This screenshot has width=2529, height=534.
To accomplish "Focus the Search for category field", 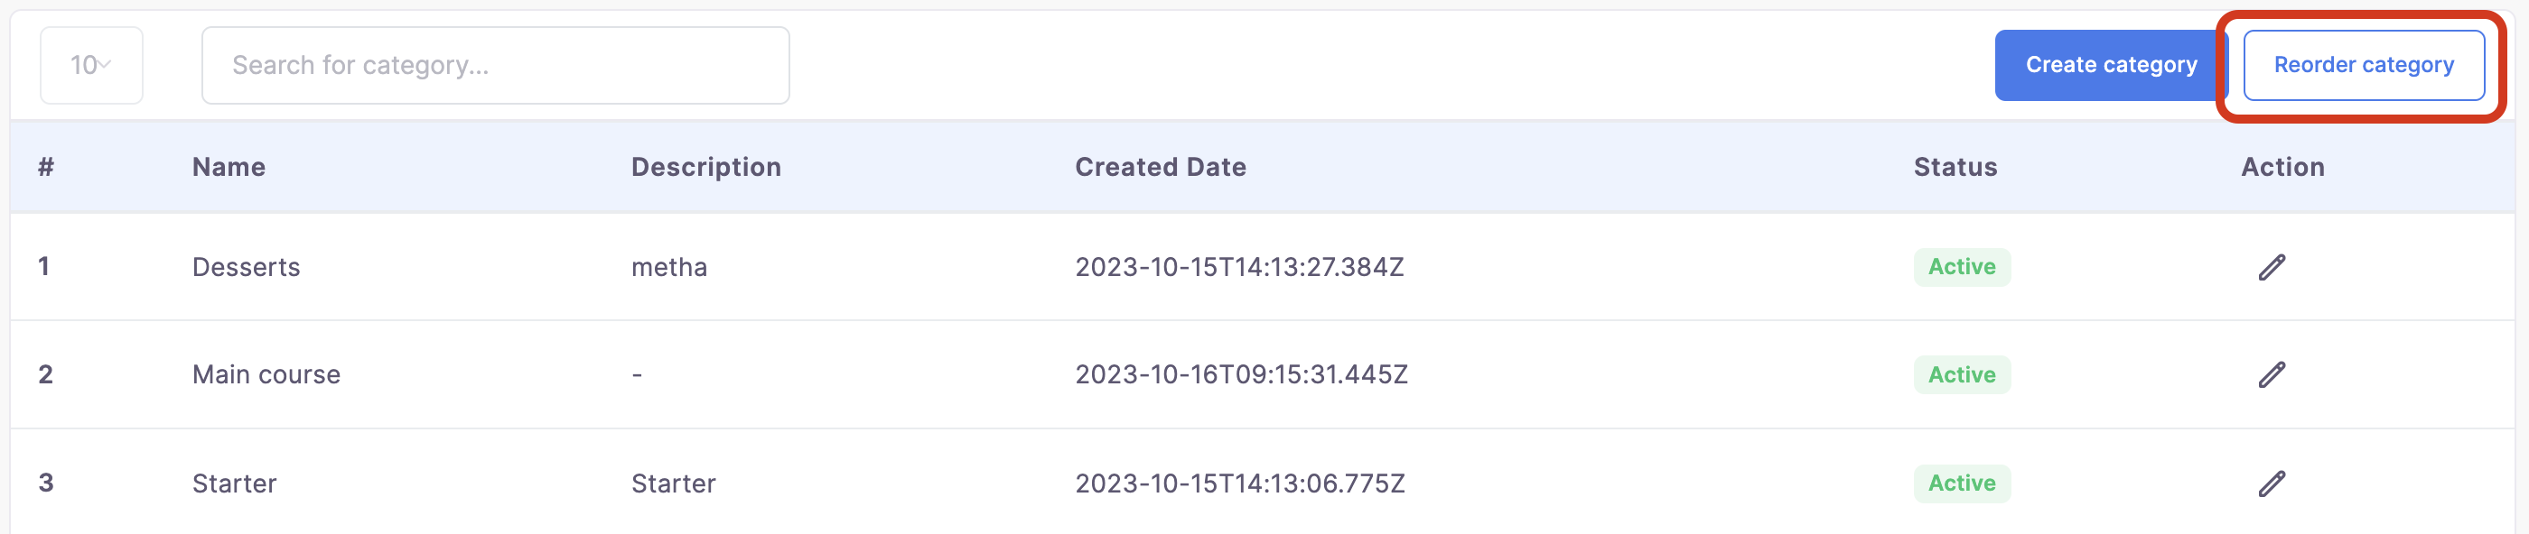I will pyautogui.click(x=495, y=66).
